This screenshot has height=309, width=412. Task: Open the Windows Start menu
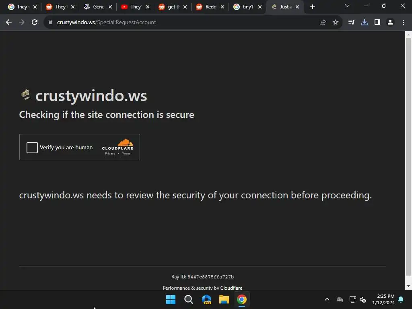171,299
